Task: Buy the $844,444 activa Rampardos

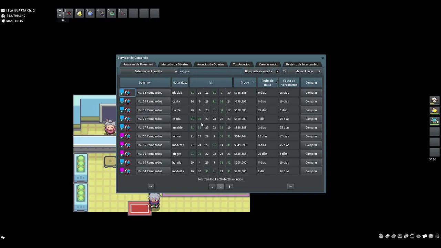Action: point(311,136)
